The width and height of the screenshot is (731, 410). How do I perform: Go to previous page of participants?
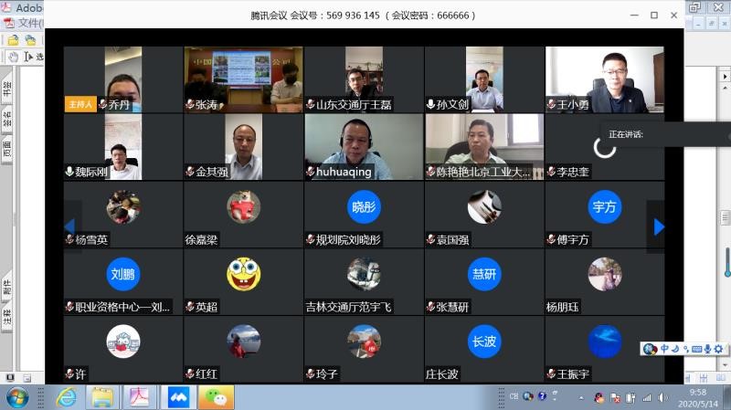69,226
